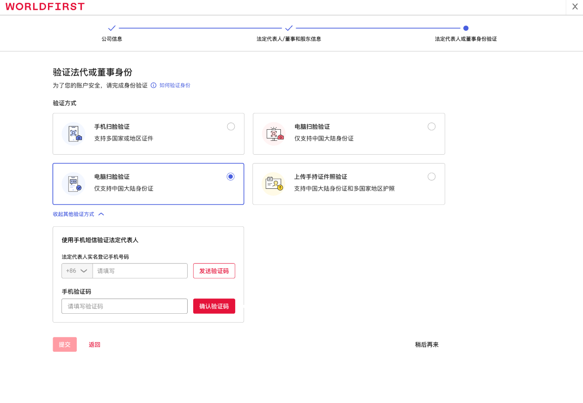Open the +86 country code dropdown

tap(77, 271)
